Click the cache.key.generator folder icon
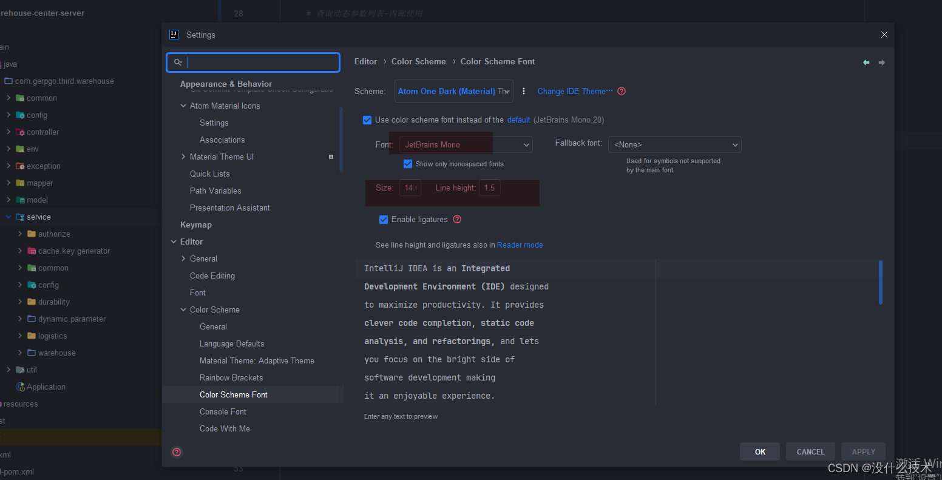Image resolution: width=942 pixels, height=480 pixels. coord(32,251)
